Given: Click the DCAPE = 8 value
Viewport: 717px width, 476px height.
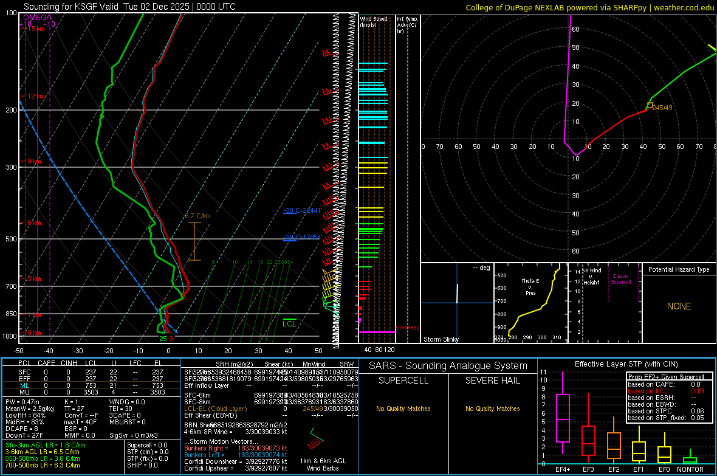Looking at the screenshot, I should pos(21,429).
